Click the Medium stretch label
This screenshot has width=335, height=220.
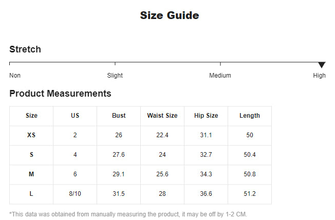(220, 76)
